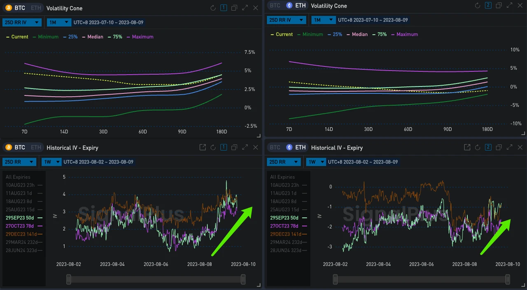This screenshot has width=527, height=290.
Task: Toggle 29DEC23 141d series in BTC Historical IV
Action: (x=24, y=234)
